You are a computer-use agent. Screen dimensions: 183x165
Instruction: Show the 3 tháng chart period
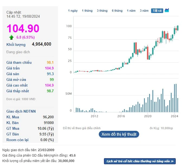102,11
